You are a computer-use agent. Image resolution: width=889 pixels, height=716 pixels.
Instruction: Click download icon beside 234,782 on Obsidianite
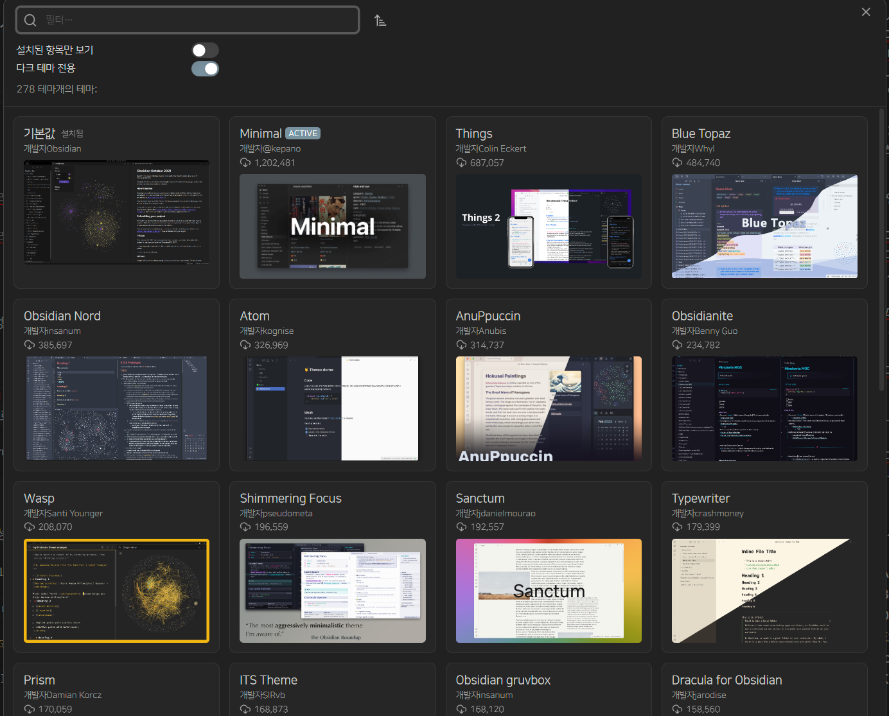pos(677,345)
